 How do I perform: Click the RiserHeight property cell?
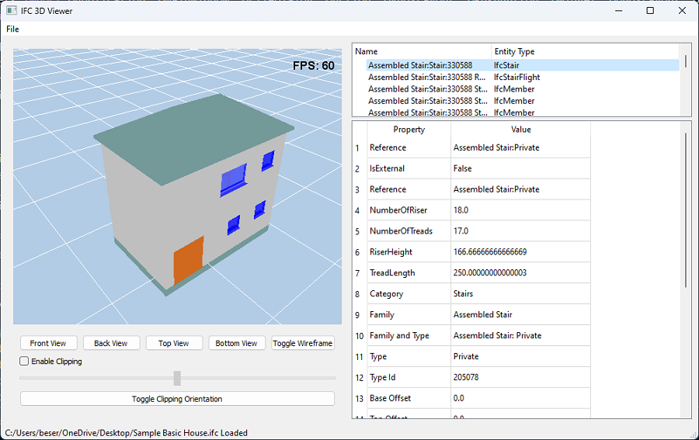point(409,252)
